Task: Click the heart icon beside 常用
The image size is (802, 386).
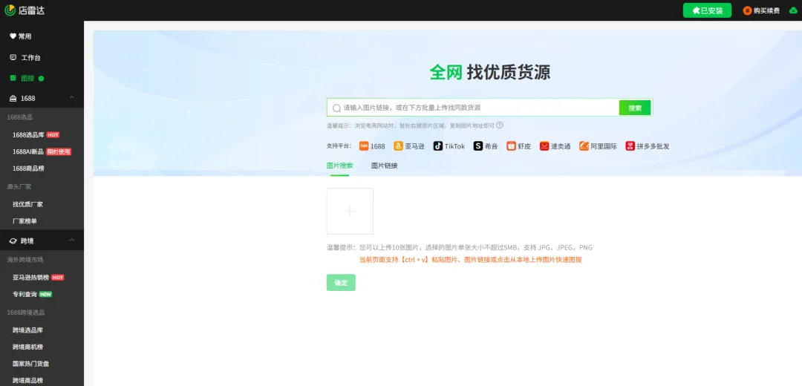Action: tap(13, 36)
